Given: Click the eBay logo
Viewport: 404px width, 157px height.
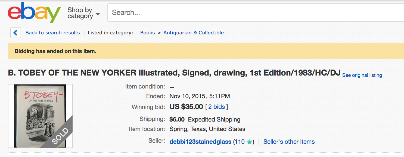Looking at the screenshot, I should (x=34, y=12).
